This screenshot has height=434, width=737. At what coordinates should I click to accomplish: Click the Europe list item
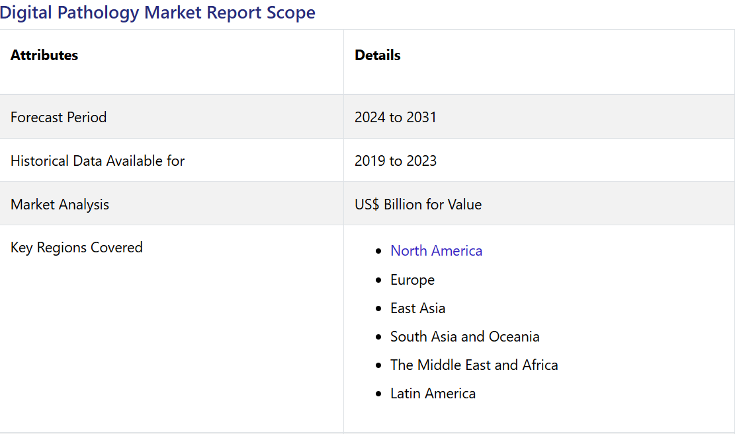pyautogui.click(x=412, y=280)
